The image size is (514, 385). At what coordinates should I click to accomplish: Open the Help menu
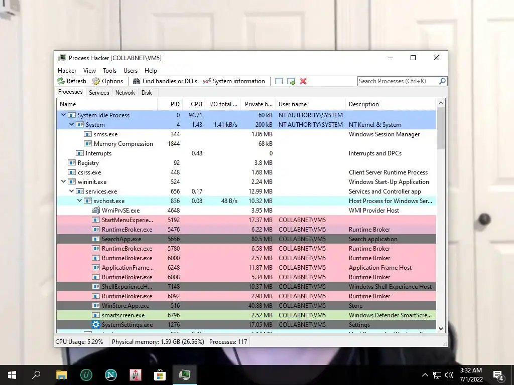coord(151,70)
